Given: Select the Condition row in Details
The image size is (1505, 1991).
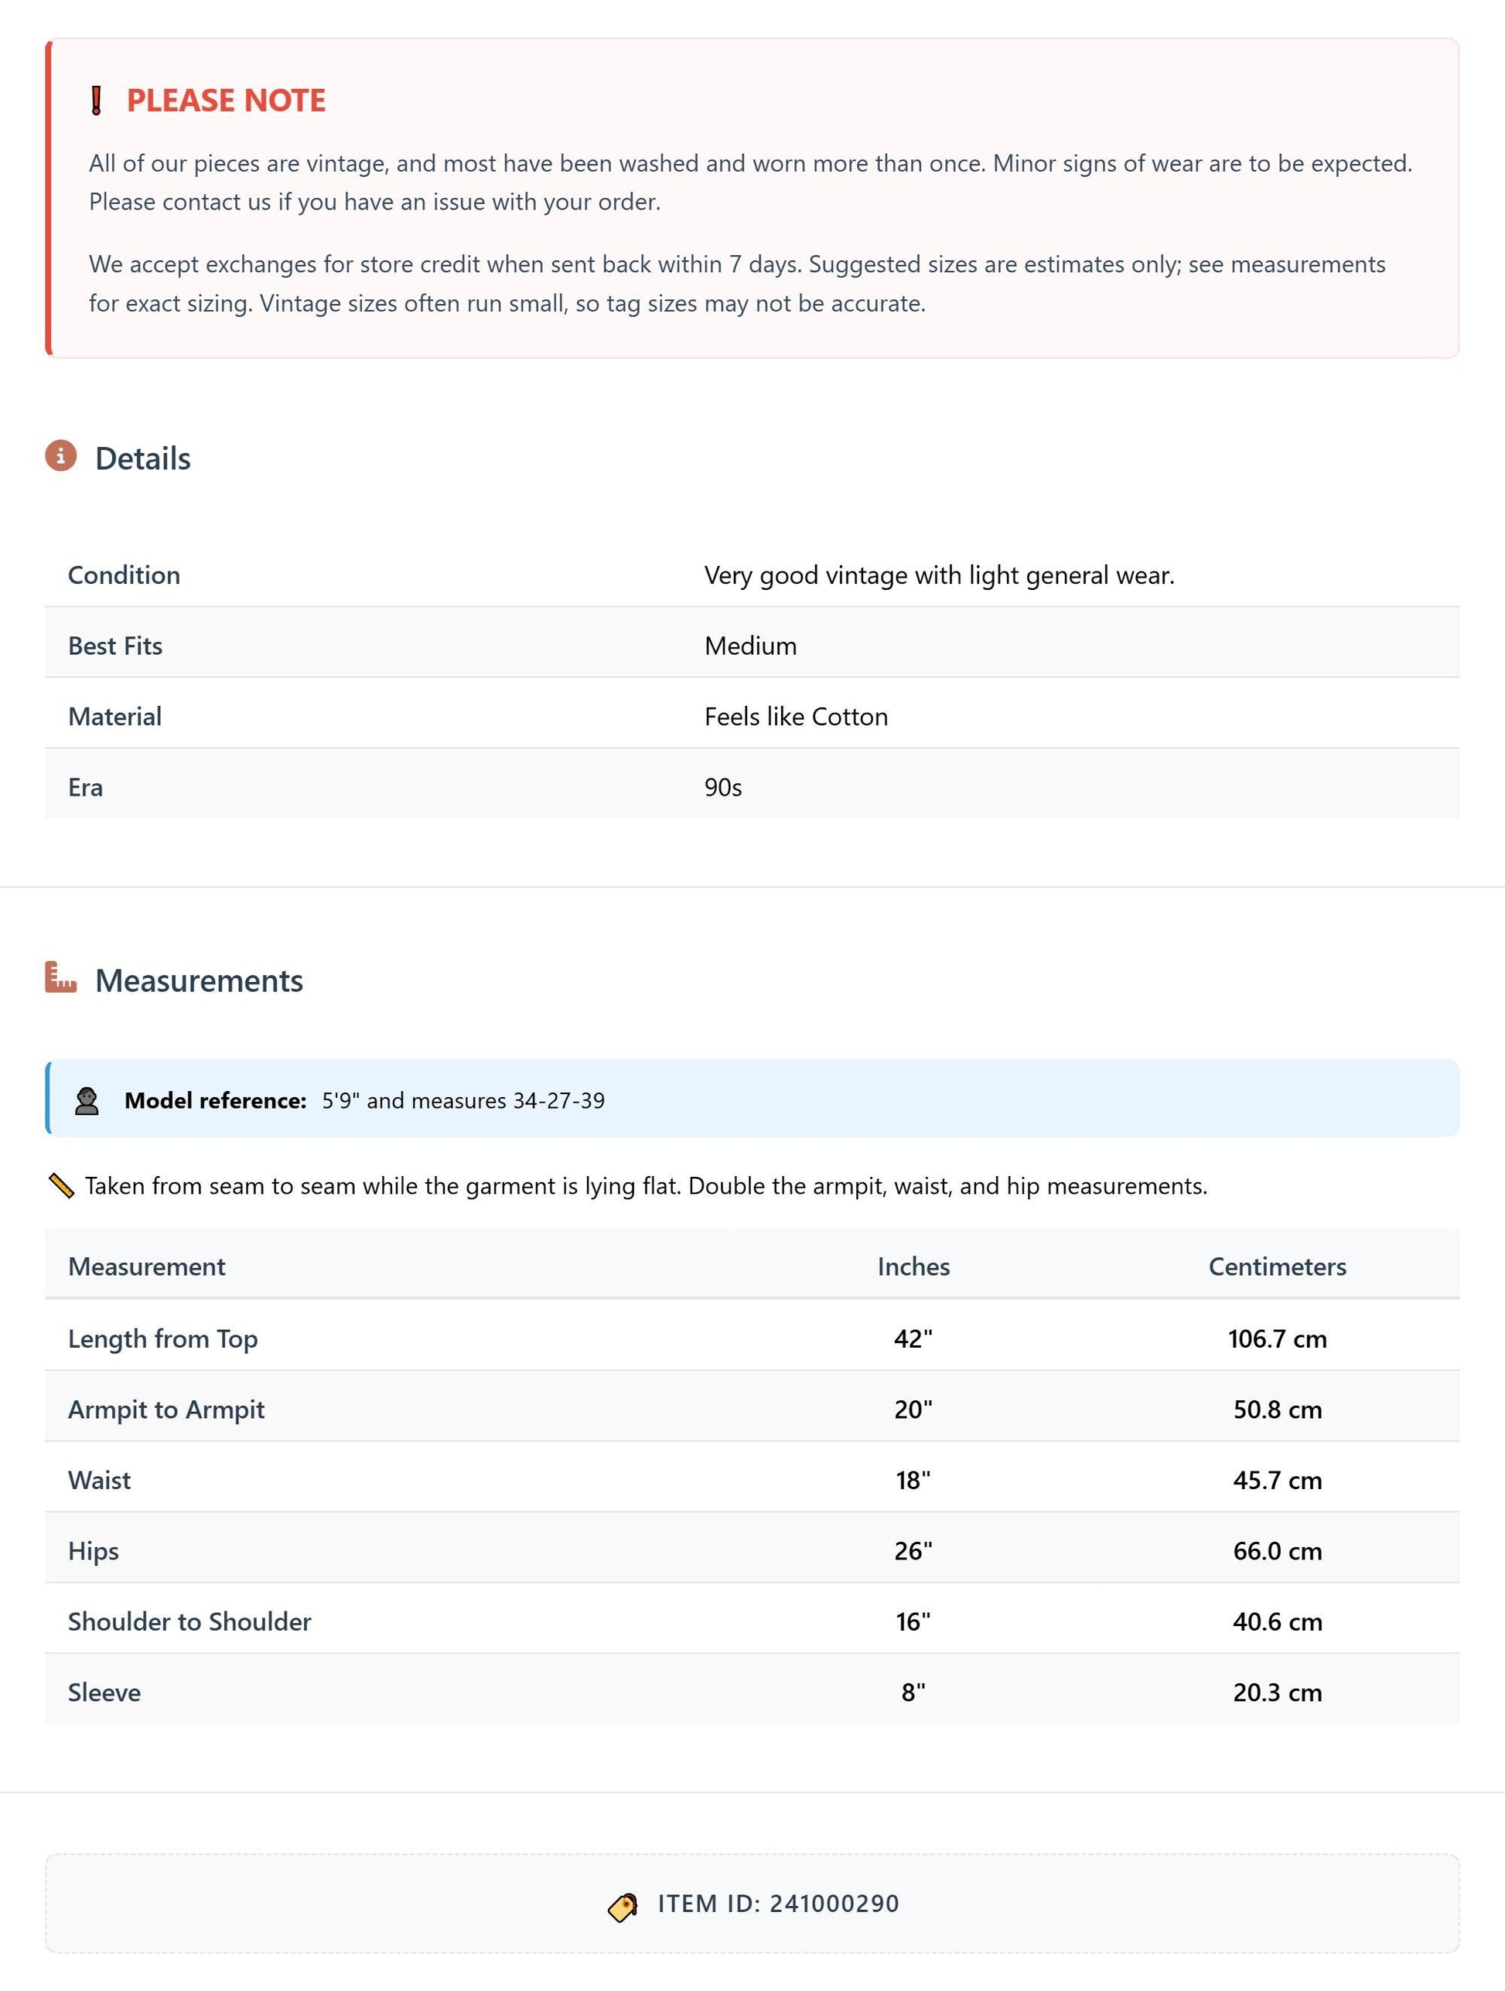Looking at the screenshot, I should click(752, 574).
